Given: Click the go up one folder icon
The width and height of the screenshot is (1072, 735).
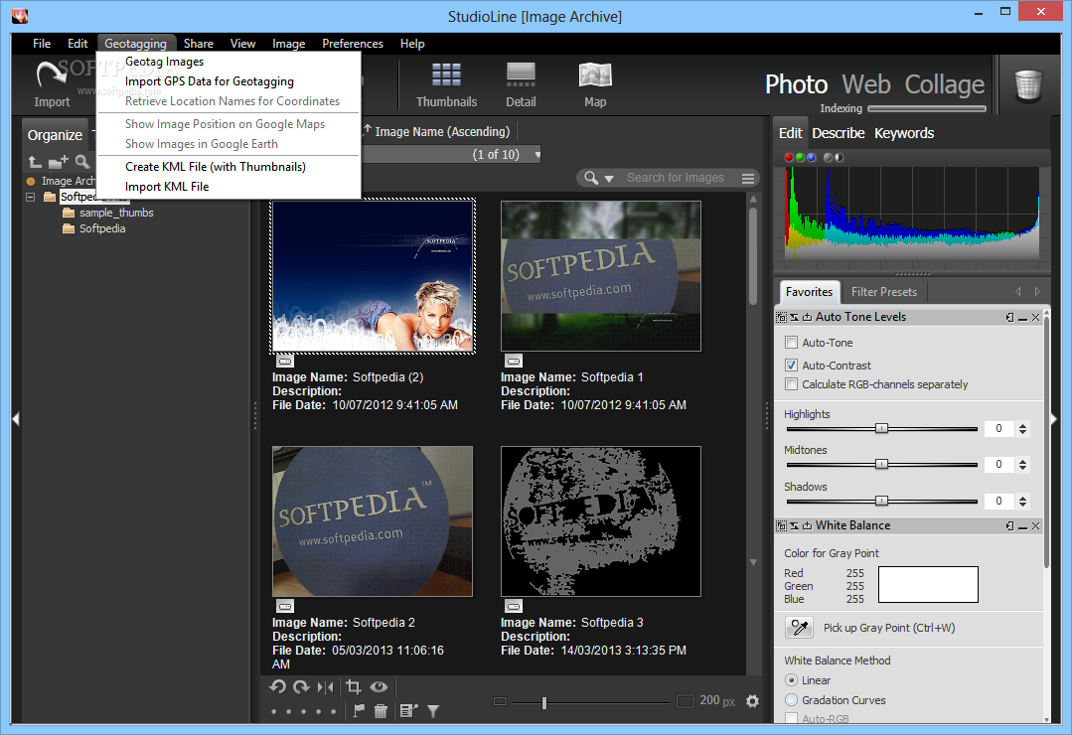Looking at the screenshot, I should pos(35,161).
